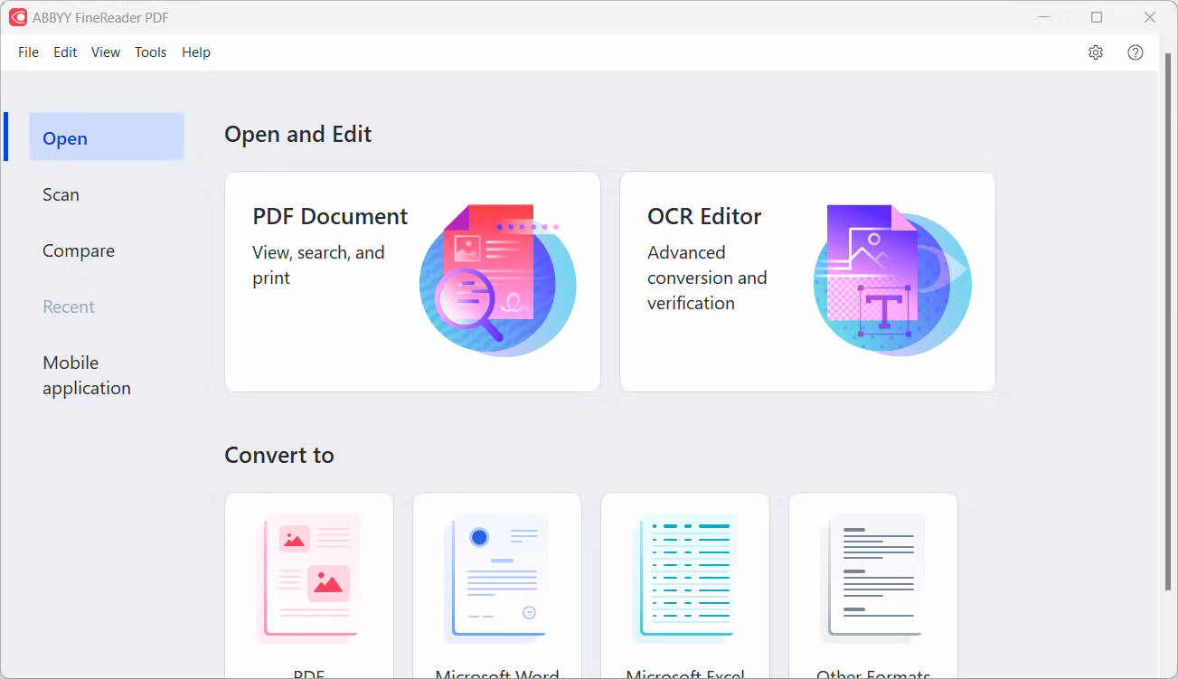This screenshot has height=679, width=1178.
Task: Click the Convert to PDF document icon
Action: [x=309, y=579]
